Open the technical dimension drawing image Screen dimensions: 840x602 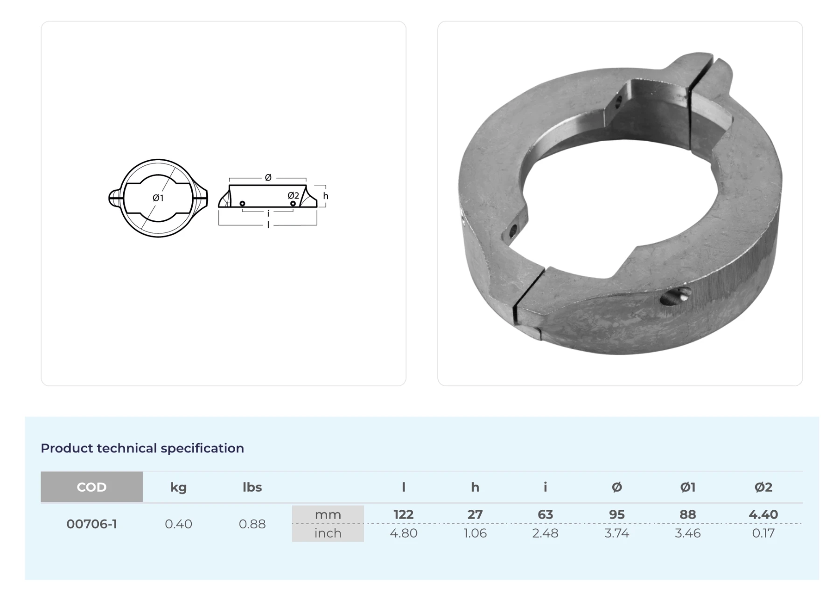point(223,203)
